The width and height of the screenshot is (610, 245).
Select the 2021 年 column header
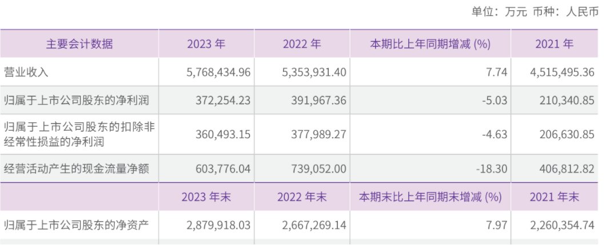click(x=555, y=44)
